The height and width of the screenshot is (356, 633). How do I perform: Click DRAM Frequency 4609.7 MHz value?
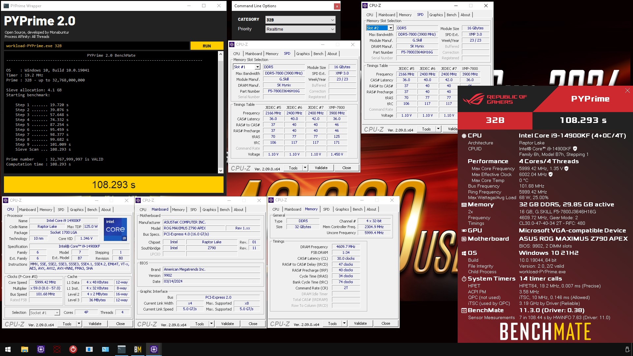coord(346,247)
